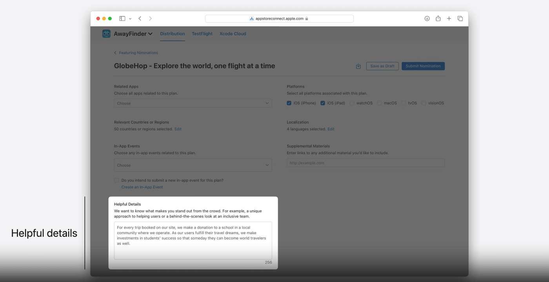
Task: Click the page title 'GlobeHop - Explore the world'
Action: pos(195,66)
